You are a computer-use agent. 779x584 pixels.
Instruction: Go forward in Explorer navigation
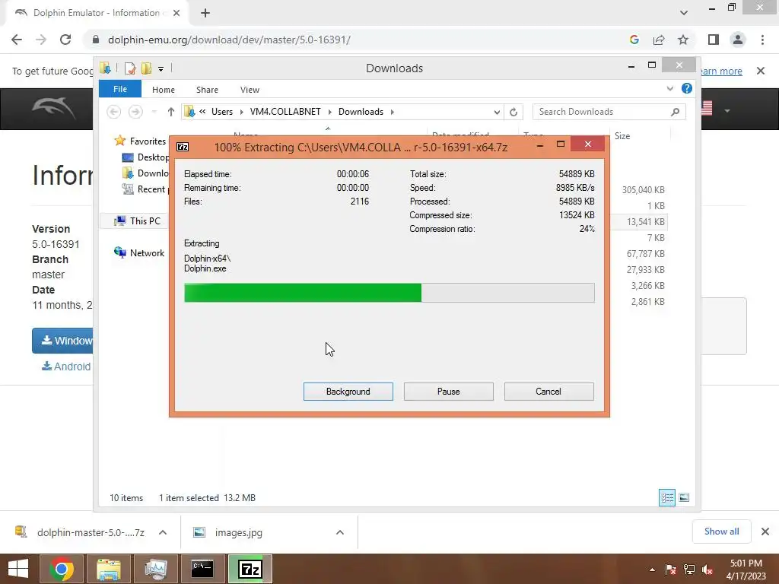(x=135, y=112)
